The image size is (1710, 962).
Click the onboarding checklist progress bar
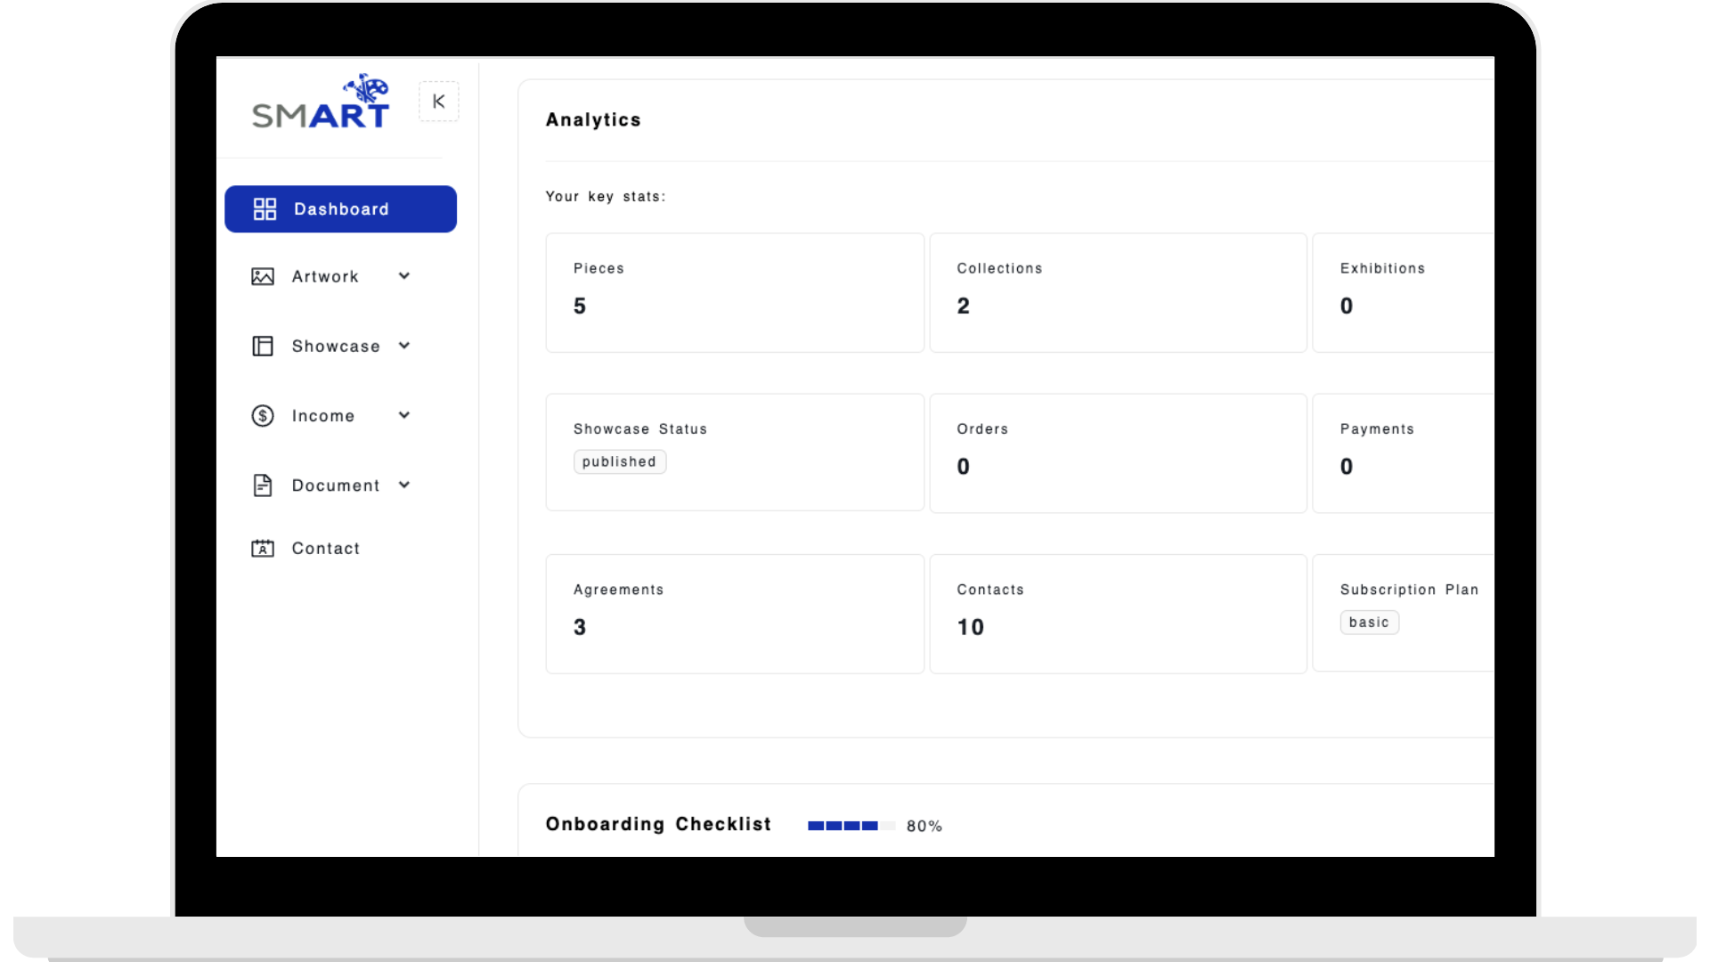pyautogui.click(x=851, y=826)
